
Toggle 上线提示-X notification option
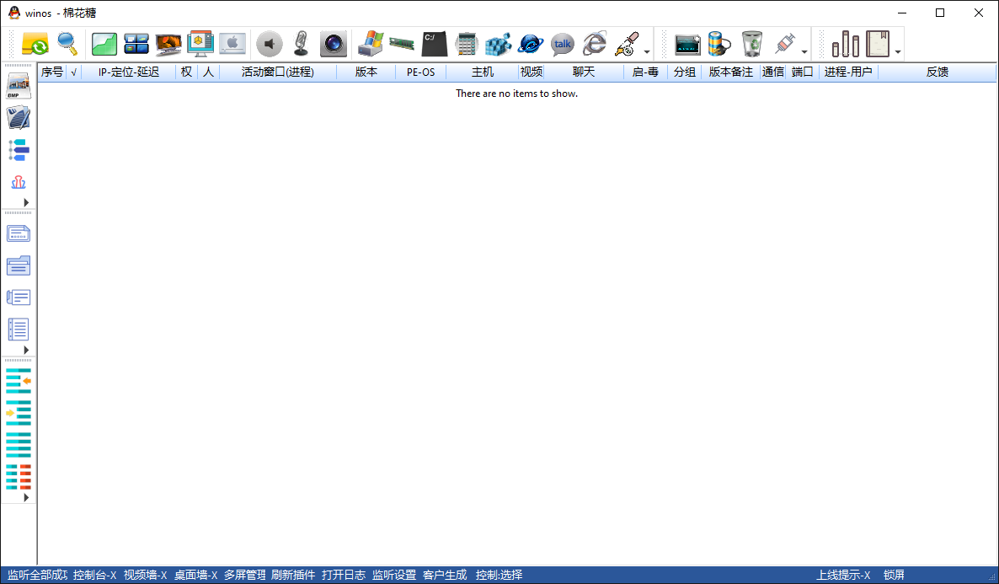tap(843, 575)
